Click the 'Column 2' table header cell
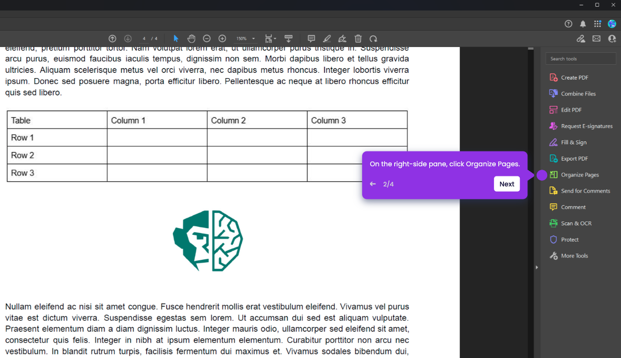 tap(257, 120)
